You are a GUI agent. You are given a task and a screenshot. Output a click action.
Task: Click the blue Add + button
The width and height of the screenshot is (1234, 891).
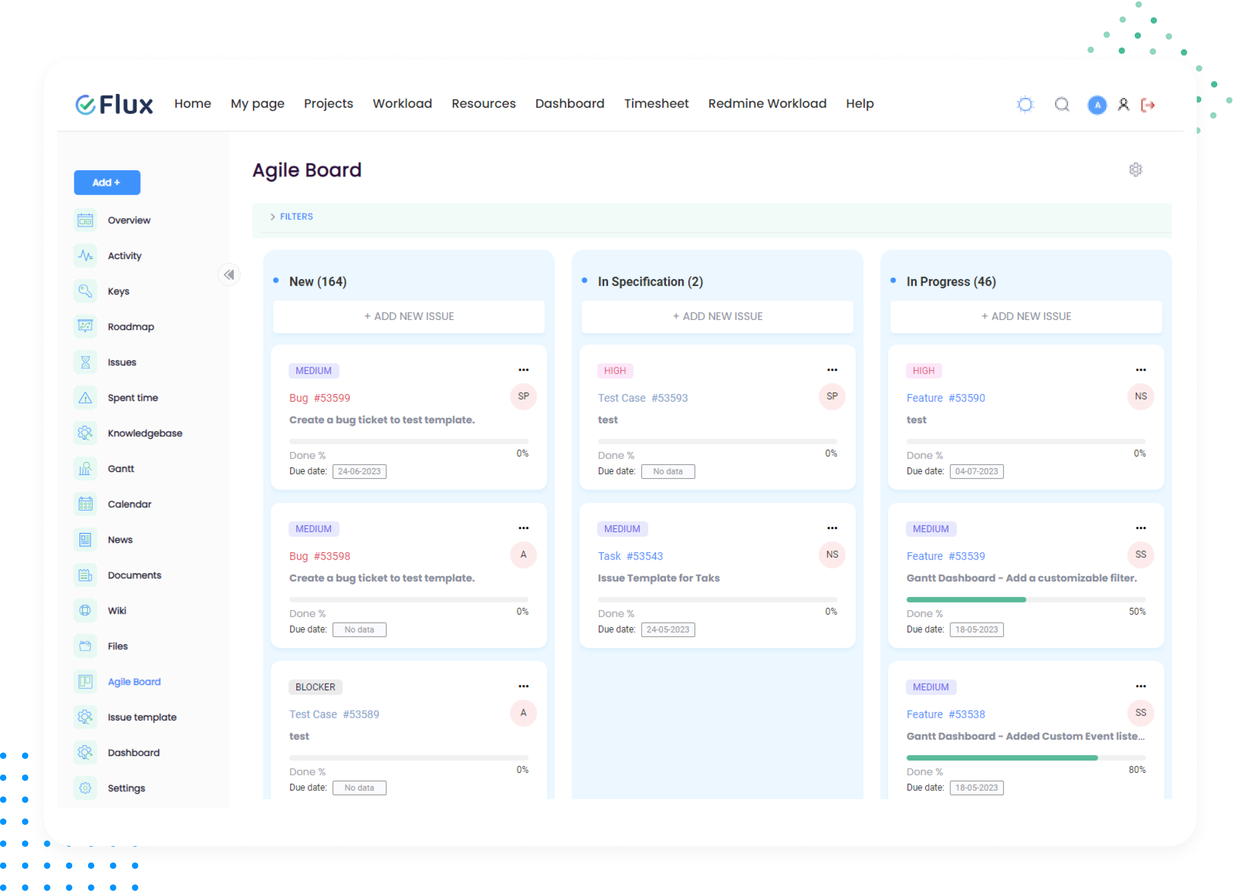107,183
